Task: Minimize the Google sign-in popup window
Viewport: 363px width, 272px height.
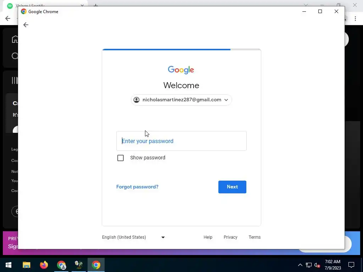Action: pyautogui.click(x=304, y=11)
